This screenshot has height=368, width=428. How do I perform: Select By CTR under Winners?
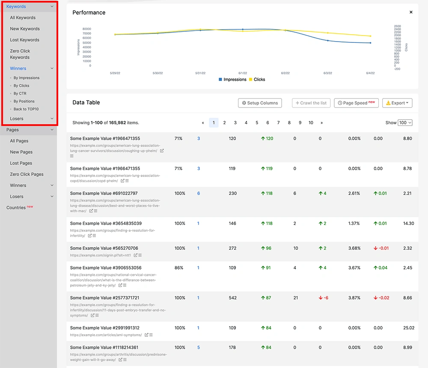coord(20,93)
